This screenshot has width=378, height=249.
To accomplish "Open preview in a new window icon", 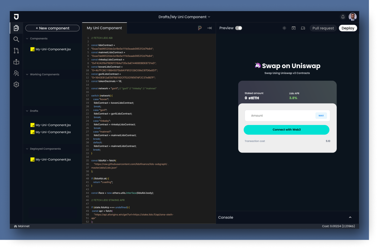I will pos(294,28).
